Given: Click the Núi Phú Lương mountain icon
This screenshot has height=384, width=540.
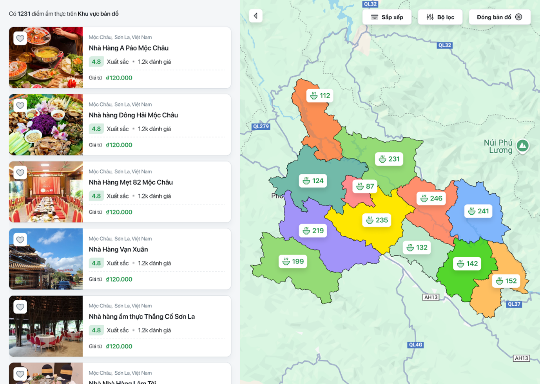Looking at the screenshot, I should click(522, 146).
